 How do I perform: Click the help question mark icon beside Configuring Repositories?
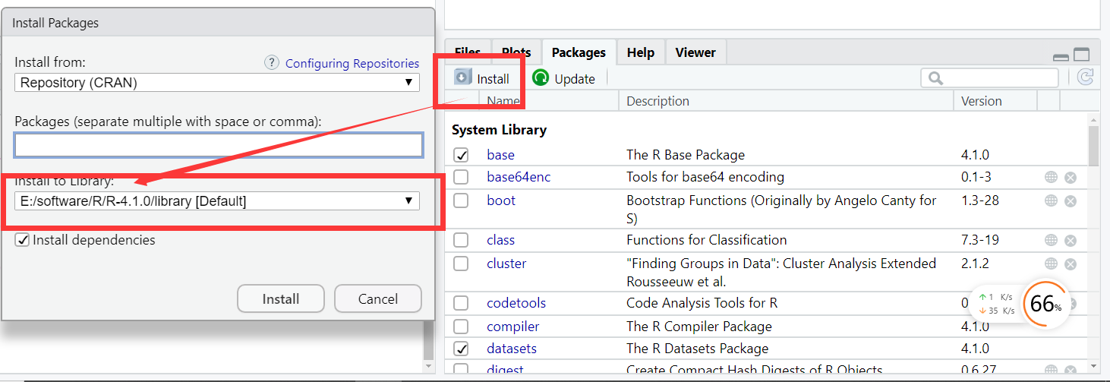coord(271,63)
